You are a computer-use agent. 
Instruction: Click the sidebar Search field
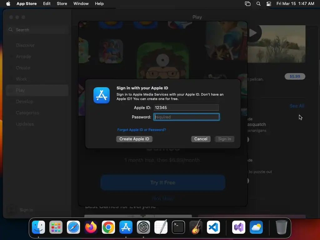[37, 30]
